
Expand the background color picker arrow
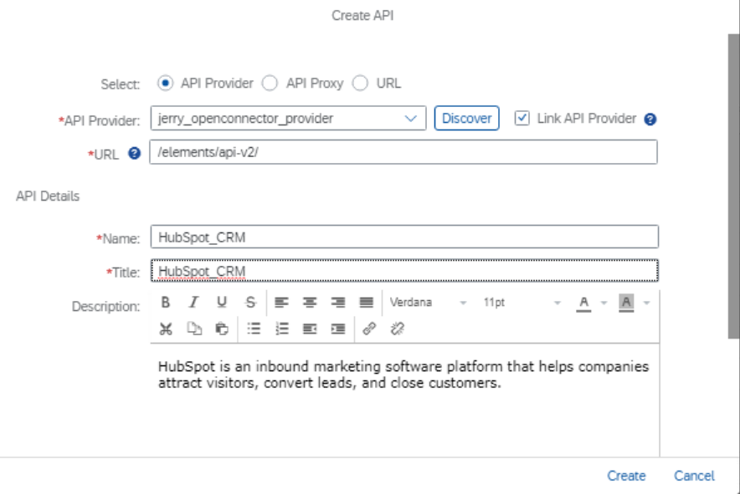click(x=646, y=303)
